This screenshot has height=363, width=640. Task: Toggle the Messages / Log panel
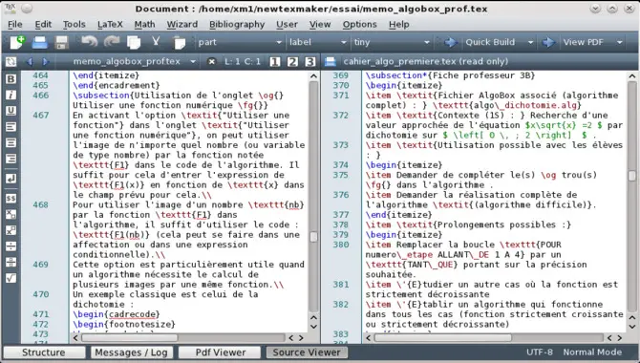(x=132, y=352)
